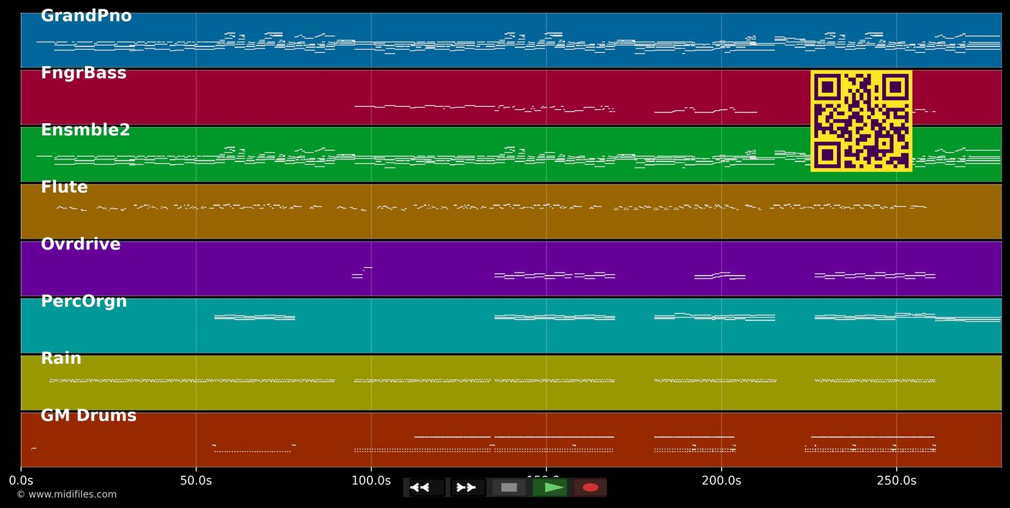The width and height of the screenshot is (1010, 508).
Task: Click the 50.0s timeline marker
Action: click(196, 480)
